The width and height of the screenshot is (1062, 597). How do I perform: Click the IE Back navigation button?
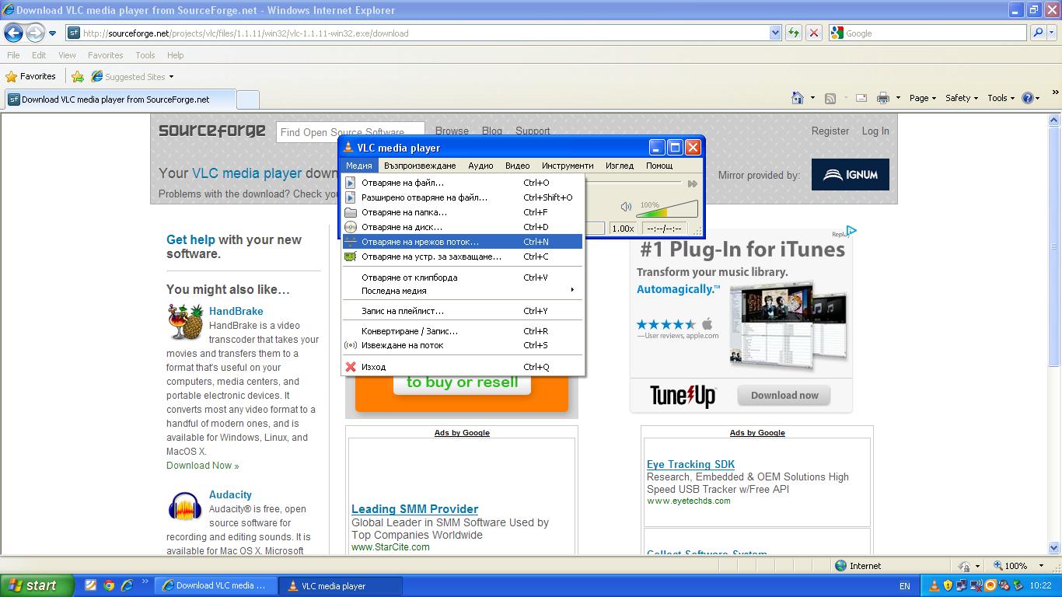(x=13, y=33)
